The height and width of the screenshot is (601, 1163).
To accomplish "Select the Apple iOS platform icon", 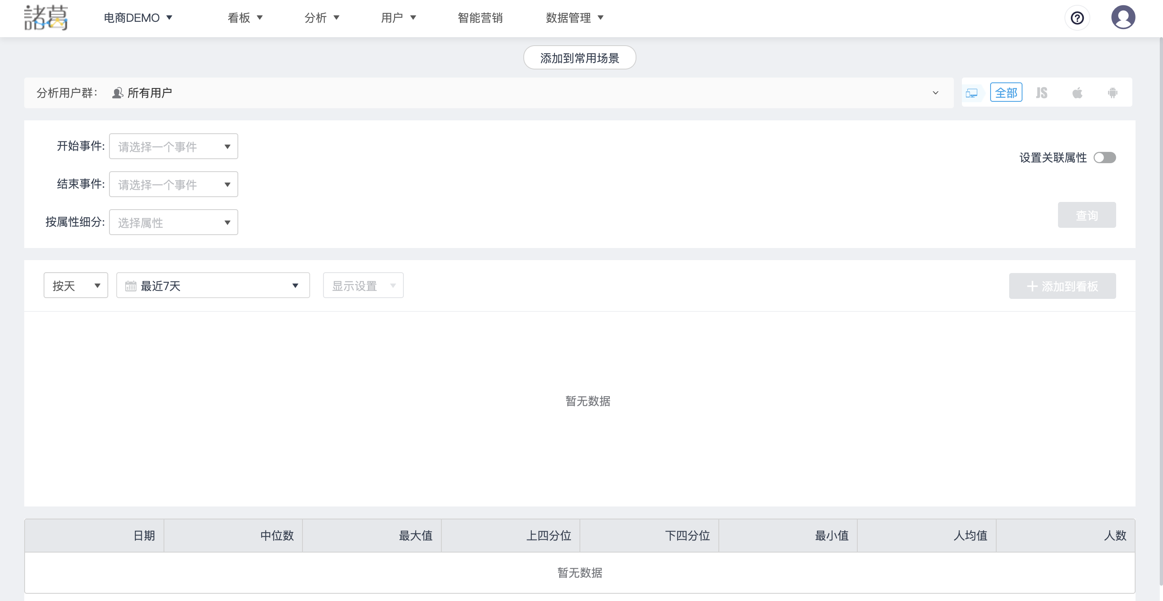I will [x=1077, y=93].
